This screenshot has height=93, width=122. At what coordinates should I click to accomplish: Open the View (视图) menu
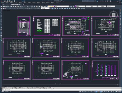click(11, 3)
